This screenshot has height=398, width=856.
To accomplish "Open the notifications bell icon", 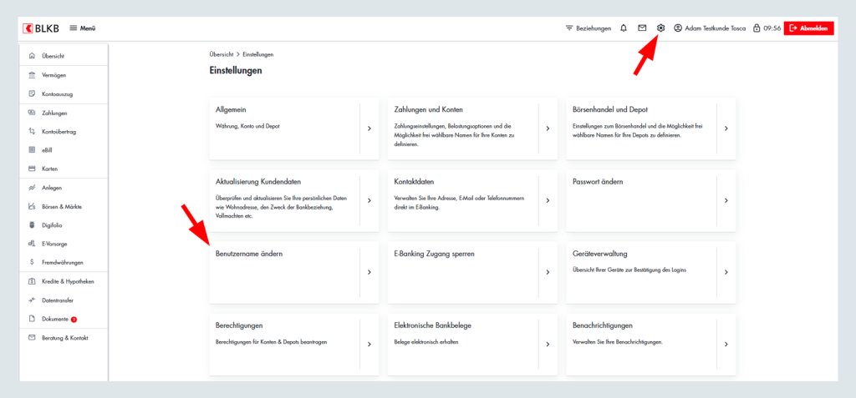I will click(x=624, y=28).
